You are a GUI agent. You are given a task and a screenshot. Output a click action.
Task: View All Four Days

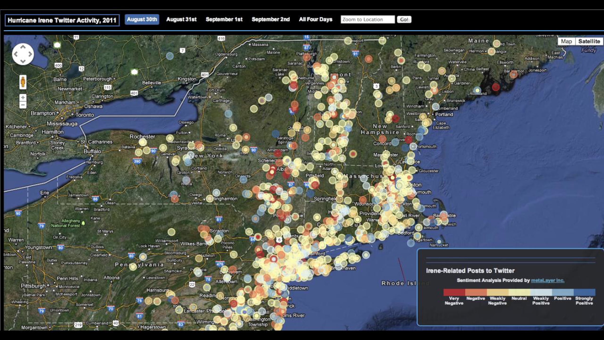[316, 19]
